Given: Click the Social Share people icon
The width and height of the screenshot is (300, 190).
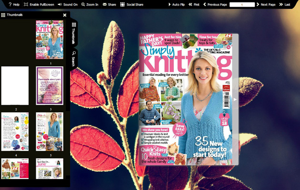Looking at the screenshot, I should coord(122,4).
